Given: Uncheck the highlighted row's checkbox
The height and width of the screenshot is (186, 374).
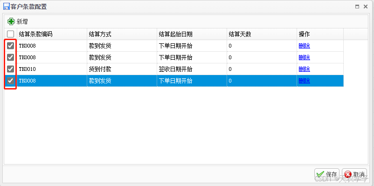Looking at the screenshot, I should point(11,81).
